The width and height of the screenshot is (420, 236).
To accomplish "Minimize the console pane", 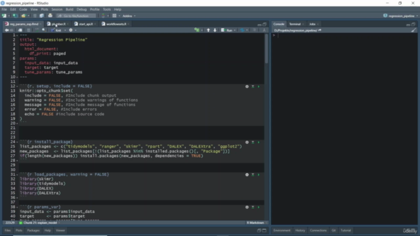I will pyautogui.click(x=408, y=24).
